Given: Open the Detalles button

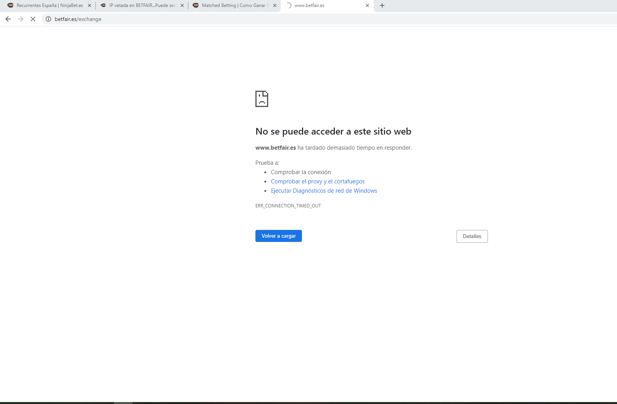Looking at the screenshot, I should pyautogui.click(x=472, y=236).
